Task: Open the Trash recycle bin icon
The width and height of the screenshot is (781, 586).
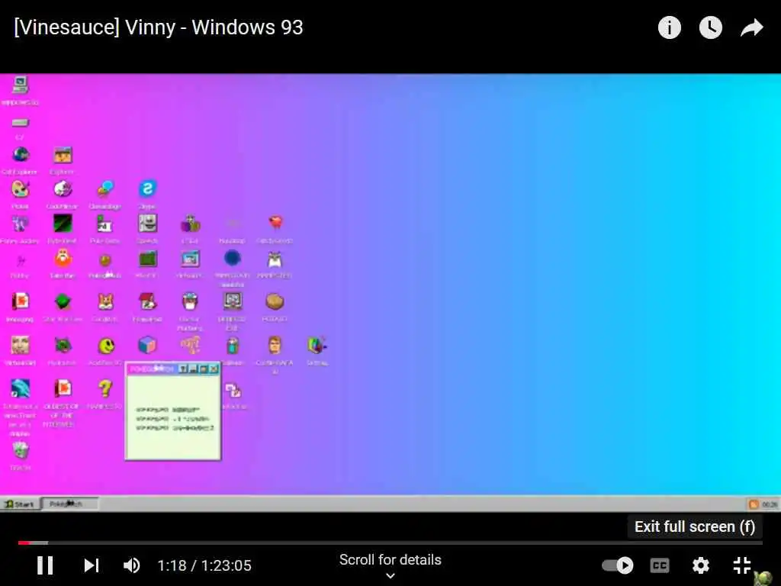Action: [x=21, y=450]
